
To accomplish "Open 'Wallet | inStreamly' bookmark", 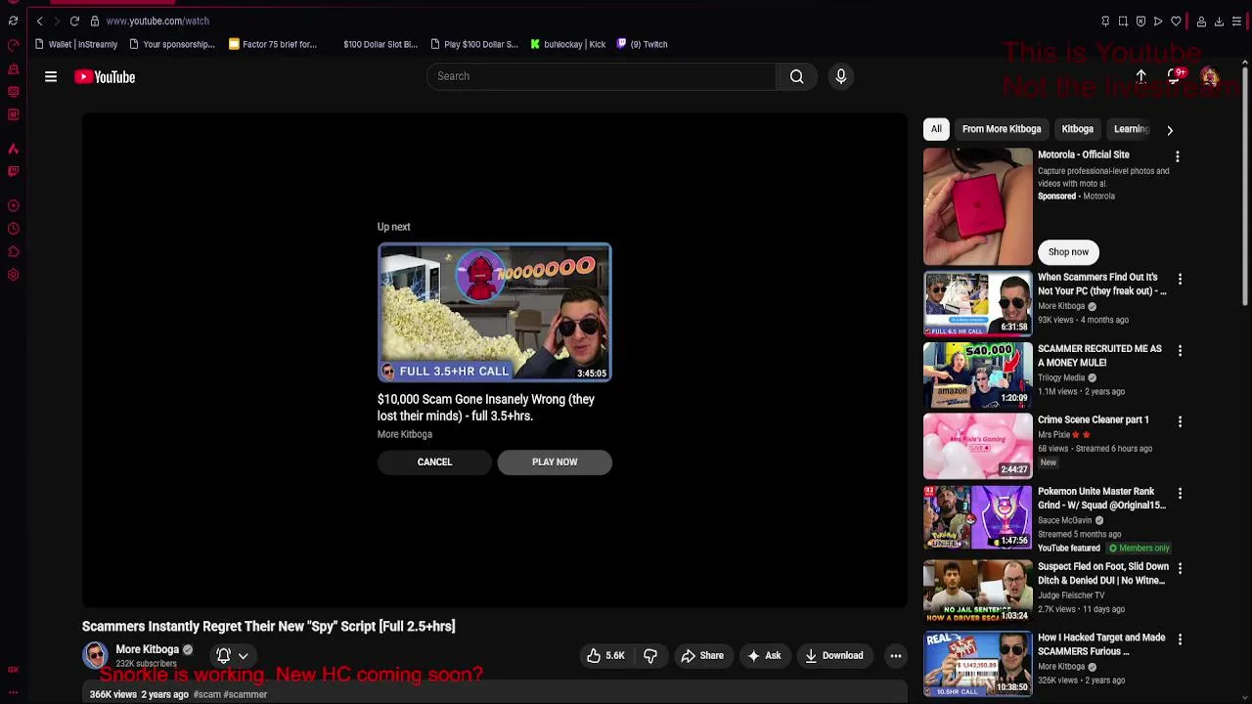I will [x=75, y=44].
